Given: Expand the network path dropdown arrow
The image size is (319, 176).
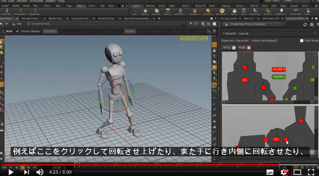Looking at the screenshot, I should click(x=184, y=24).
